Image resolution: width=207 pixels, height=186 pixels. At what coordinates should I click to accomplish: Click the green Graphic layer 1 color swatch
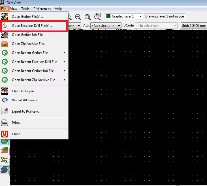pyautogui.click(x=108, y=16)
